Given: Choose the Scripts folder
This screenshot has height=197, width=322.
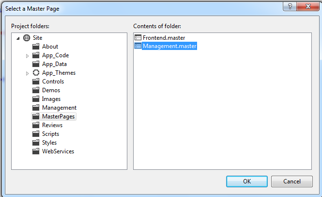Looking at the screenshot, I should 51,134.
